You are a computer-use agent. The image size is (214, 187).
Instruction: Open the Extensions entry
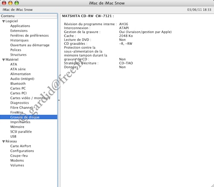point(19,31)
